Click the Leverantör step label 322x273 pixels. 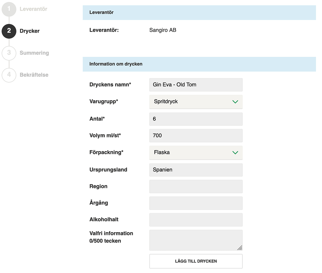click(x=33, y=9)
